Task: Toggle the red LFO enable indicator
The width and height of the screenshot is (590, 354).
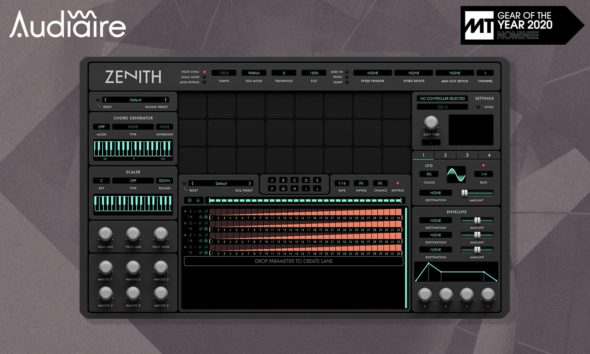Action: click(483, 166)
